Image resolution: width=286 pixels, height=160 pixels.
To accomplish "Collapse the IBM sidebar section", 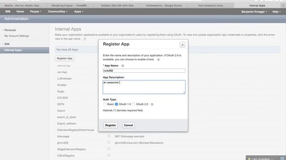I will (x=3, y=44).
